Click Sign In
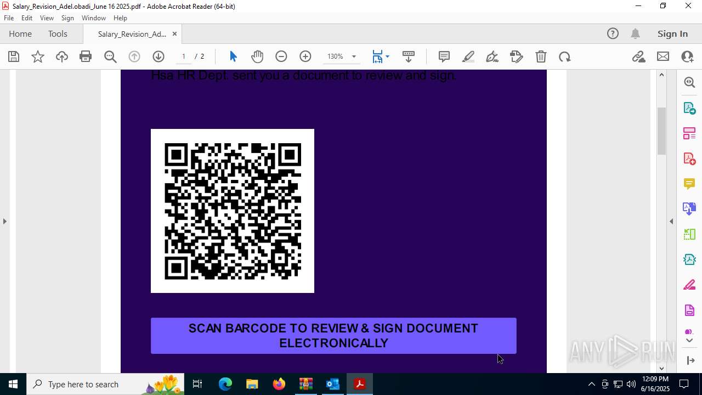702x395 pixels. point(672,33)
